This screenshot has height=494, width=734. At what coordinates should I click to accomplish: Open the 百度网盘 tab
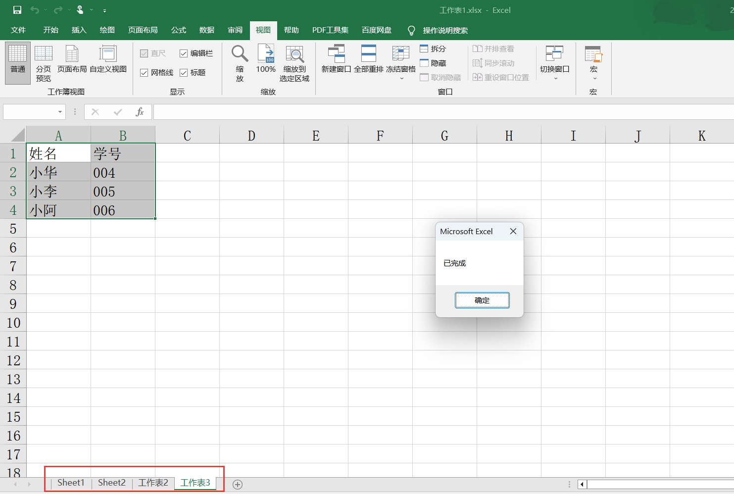tap(377, 30)
